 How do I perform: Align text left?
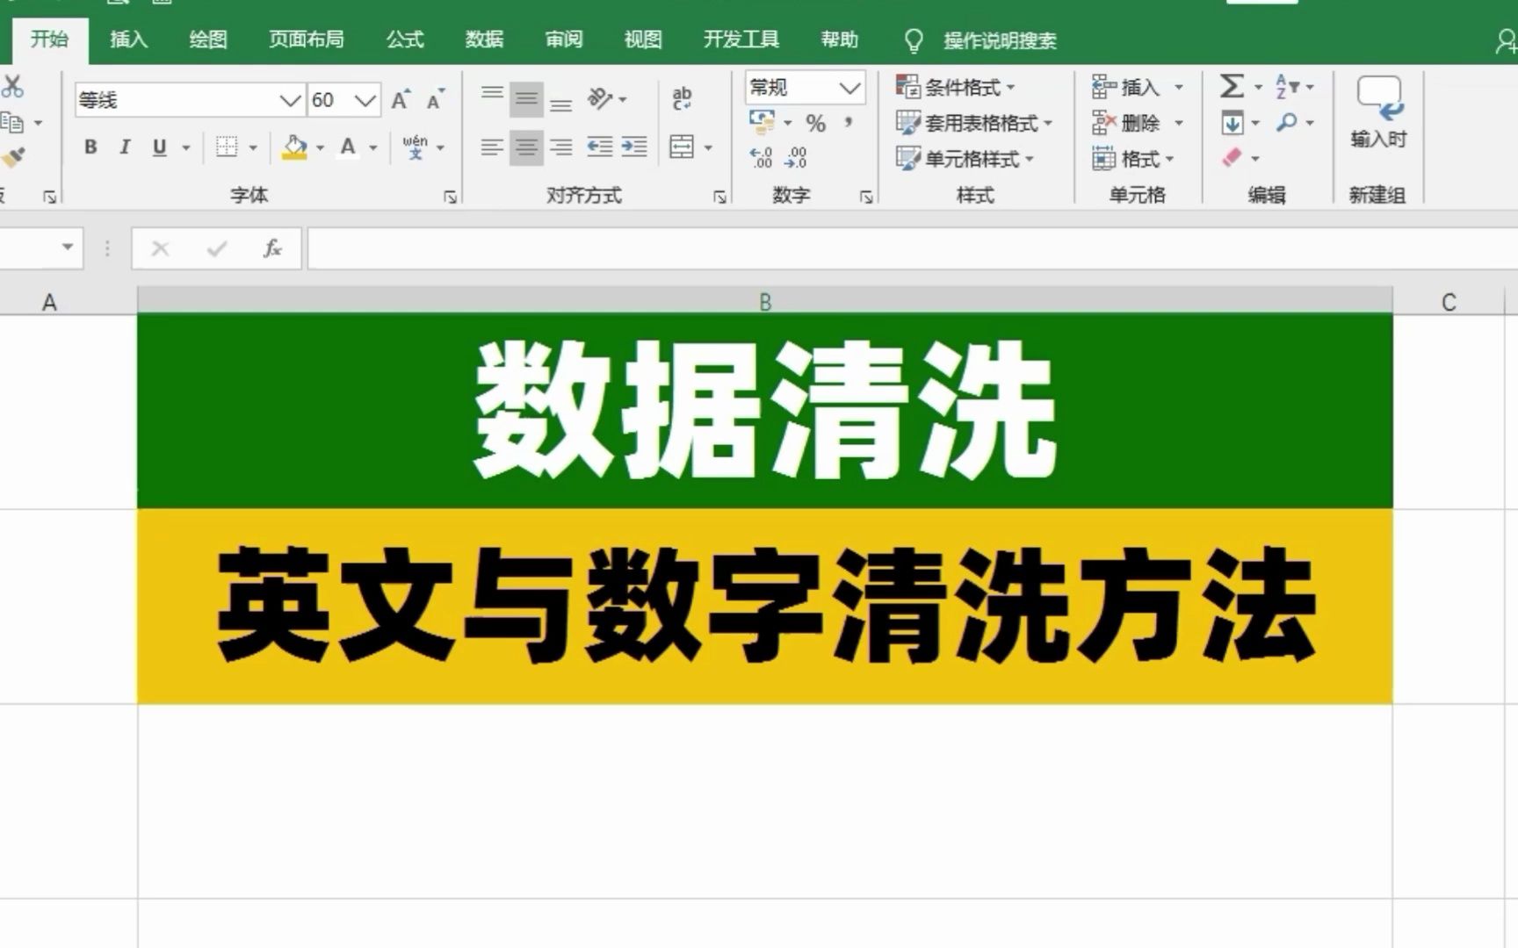(492, 147)
